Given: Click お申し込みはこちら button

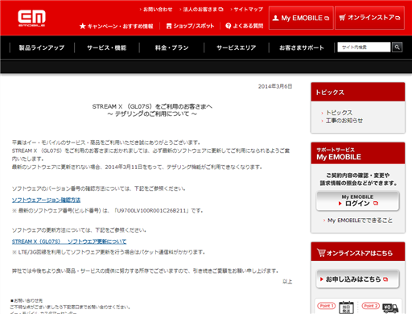Looking at the screenshot, I should pos(358,279).
